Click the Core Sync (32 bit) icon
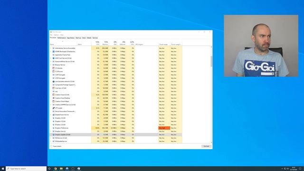Image resolution: width=304 pixels, height=171 pixels. pyautogui.click(x=54, y=88)
